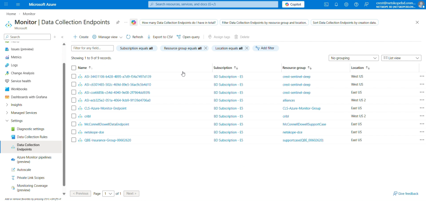
Task: Collapse the Settings section
Action: [x=7, y=121]
